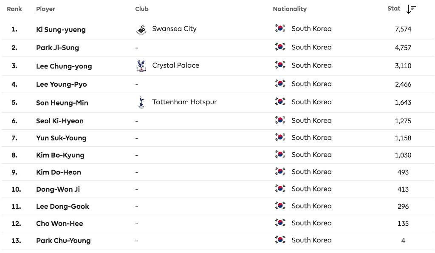
Task: Click Kim Bo-Kyung's name in row eight
Action: [x=60, y=155]
